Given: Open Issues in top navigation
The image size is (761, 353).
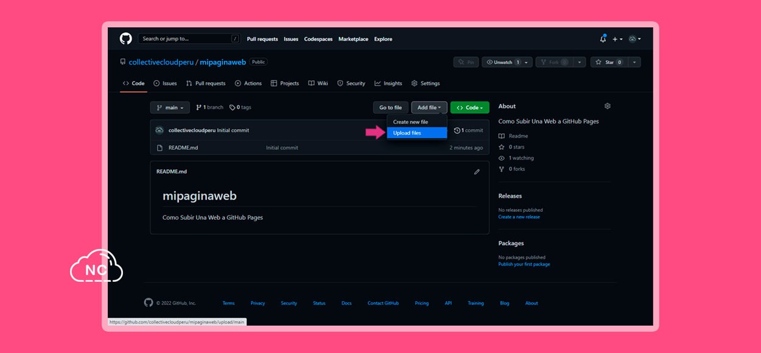Looking at the screenshot, I should 291,39.
